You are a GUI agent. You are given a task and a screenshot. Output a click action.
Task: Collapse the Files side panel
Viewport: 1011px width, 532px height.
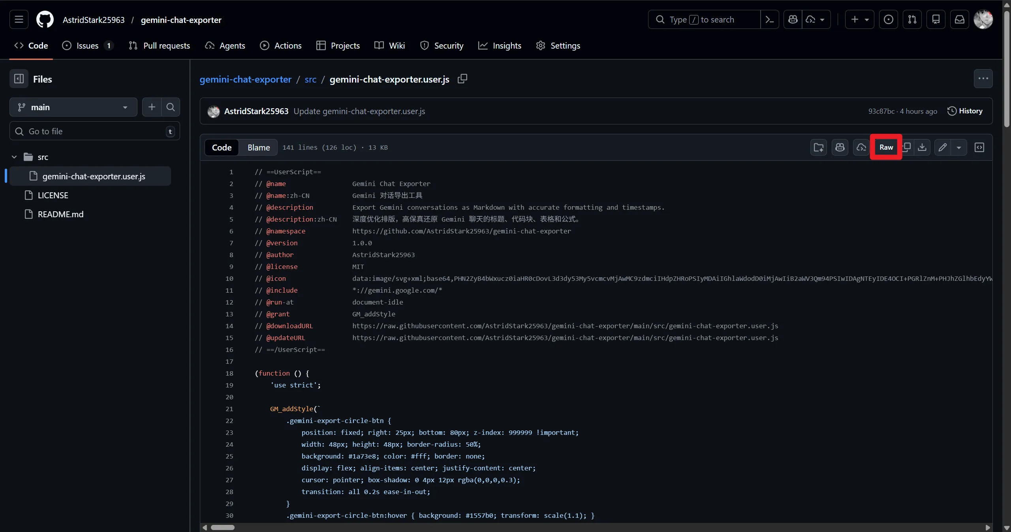point(19,79)
